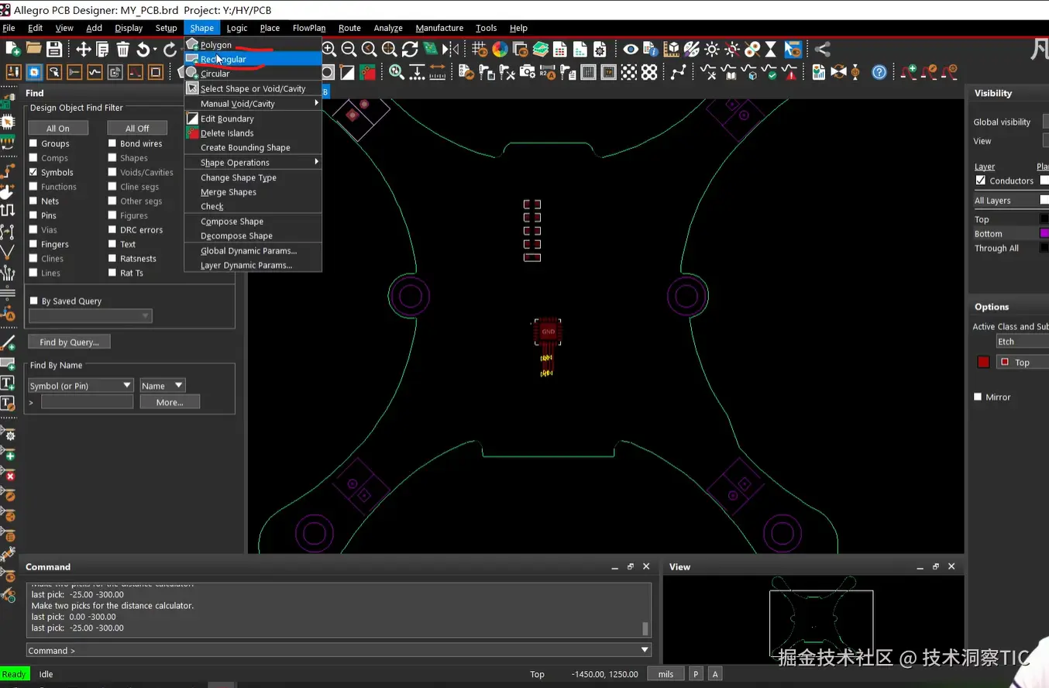The image size is (1049, 688).
Task: Click the Share icon in toolbar
Action: 822,50
